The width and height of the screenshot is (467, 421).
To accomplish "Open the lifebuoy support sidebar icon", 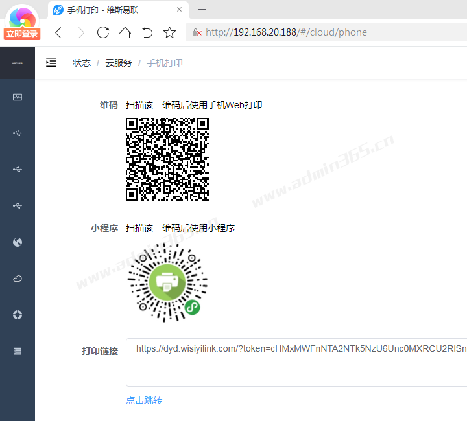I will [x=18, y=315].
